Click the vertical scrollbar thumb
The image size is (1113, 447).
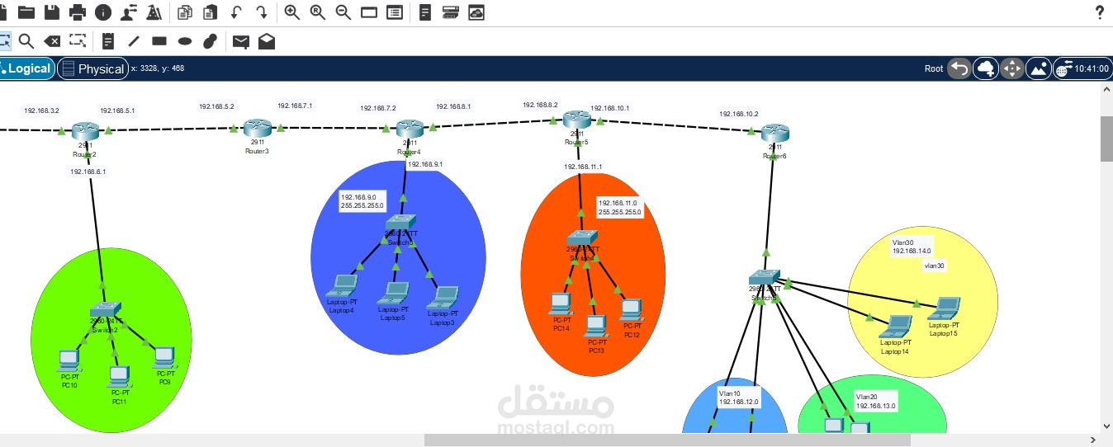coord(1106,139)
